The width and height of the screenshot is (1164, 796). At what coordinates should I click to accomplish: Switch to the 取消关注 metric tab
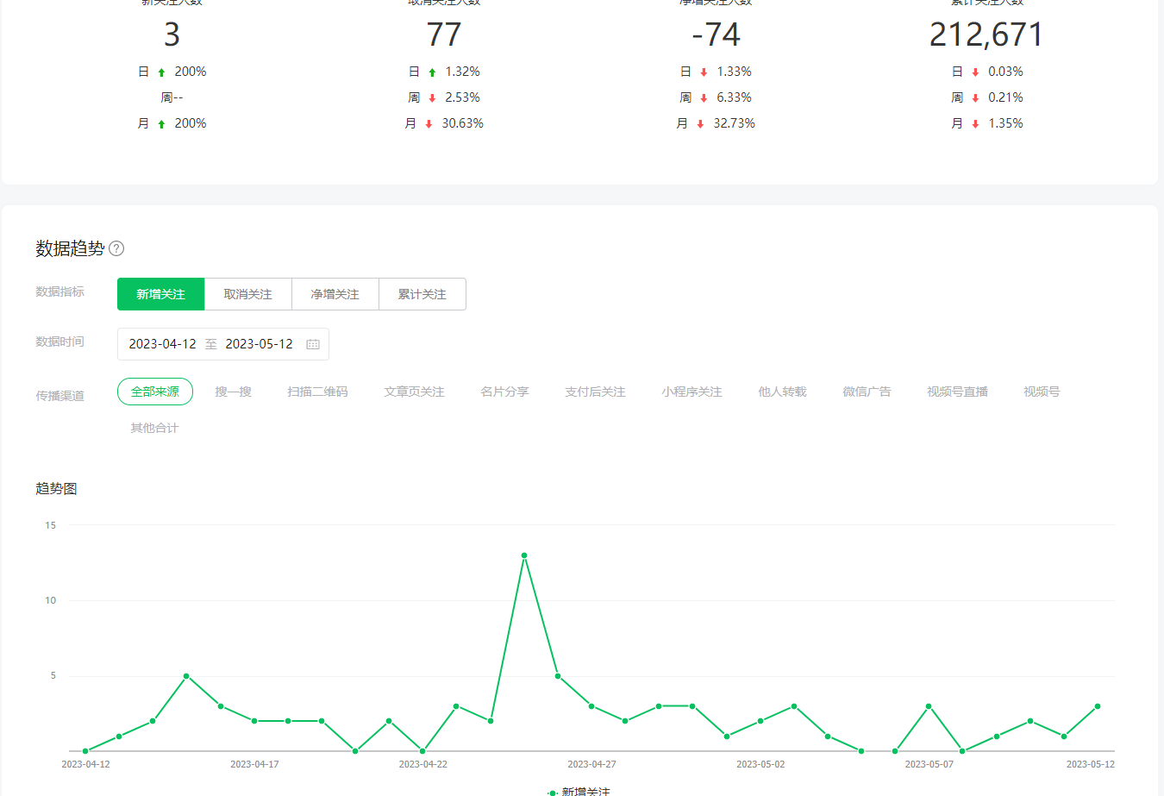click(x=247, y=294)
